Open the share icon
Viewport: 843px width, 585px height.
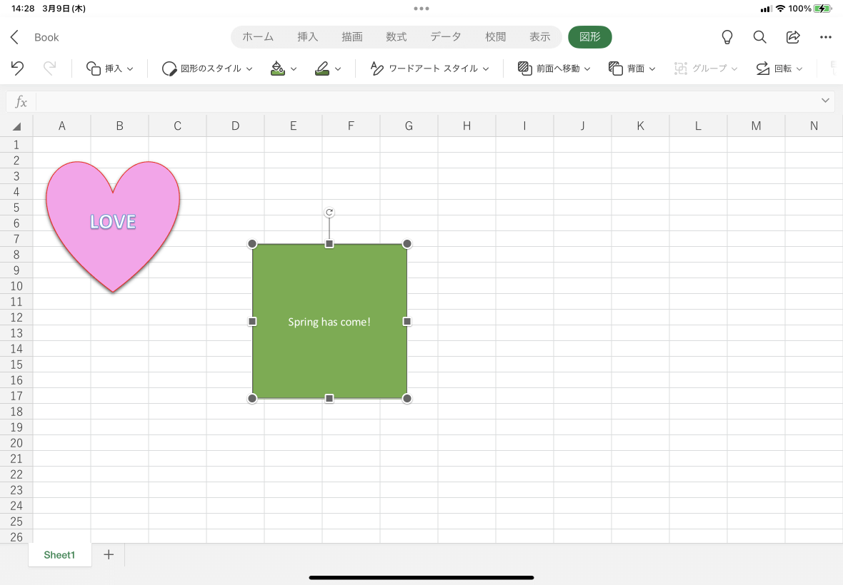pos(793,37)
